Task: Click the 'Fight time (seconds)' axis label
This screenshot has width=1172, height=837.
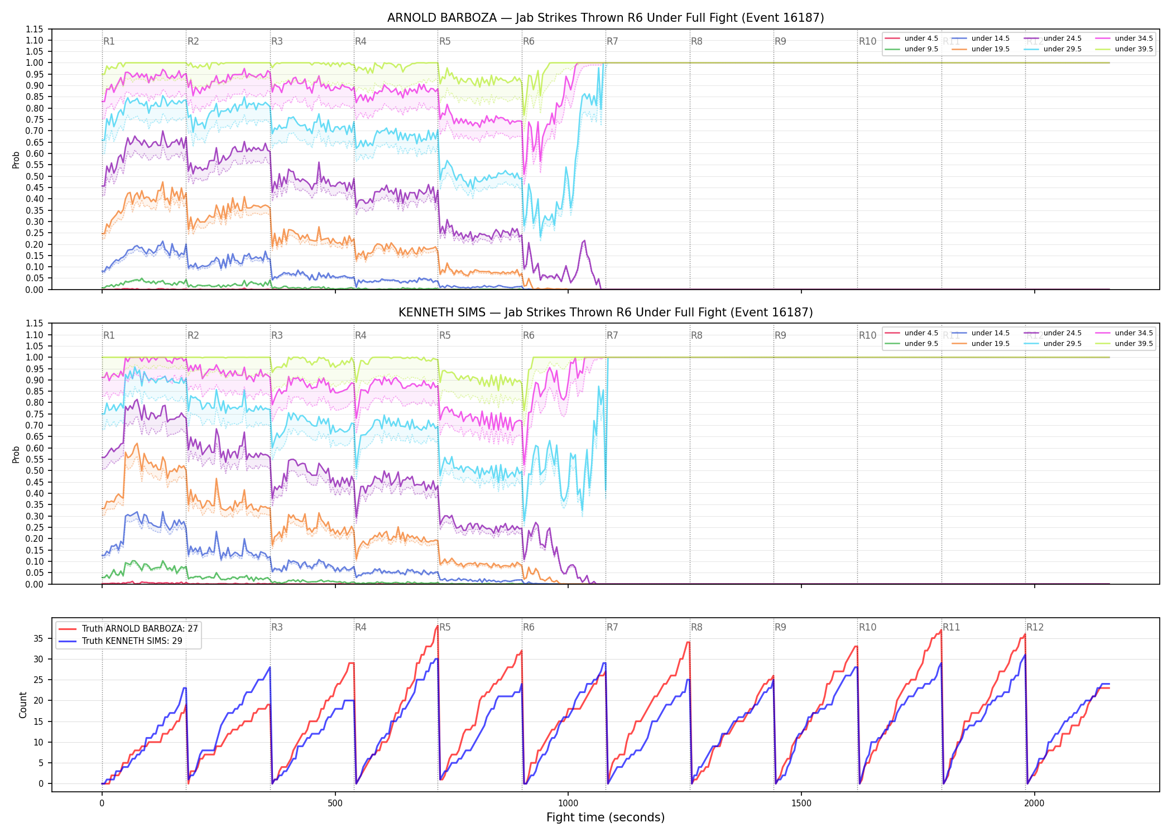Action: 606,817
